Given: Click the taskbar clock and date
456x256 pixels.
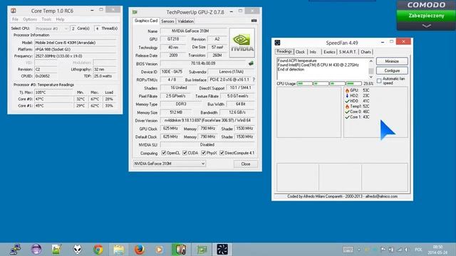Looking at the screenshot, I should tap(437, 250).
